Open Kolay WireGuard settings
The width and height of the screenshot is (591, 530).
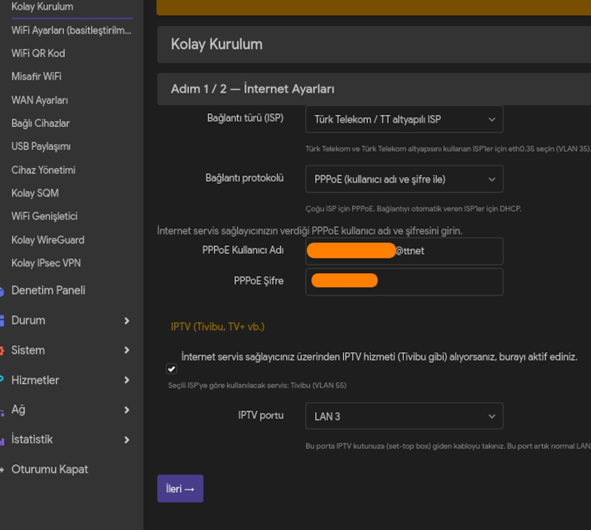48,240
